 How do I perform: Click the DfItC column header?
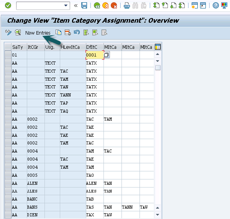[x=95, y=47]
